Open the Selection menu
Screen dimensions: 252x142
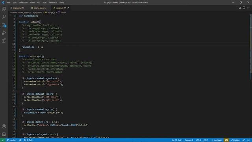click(x=23, y=3)
